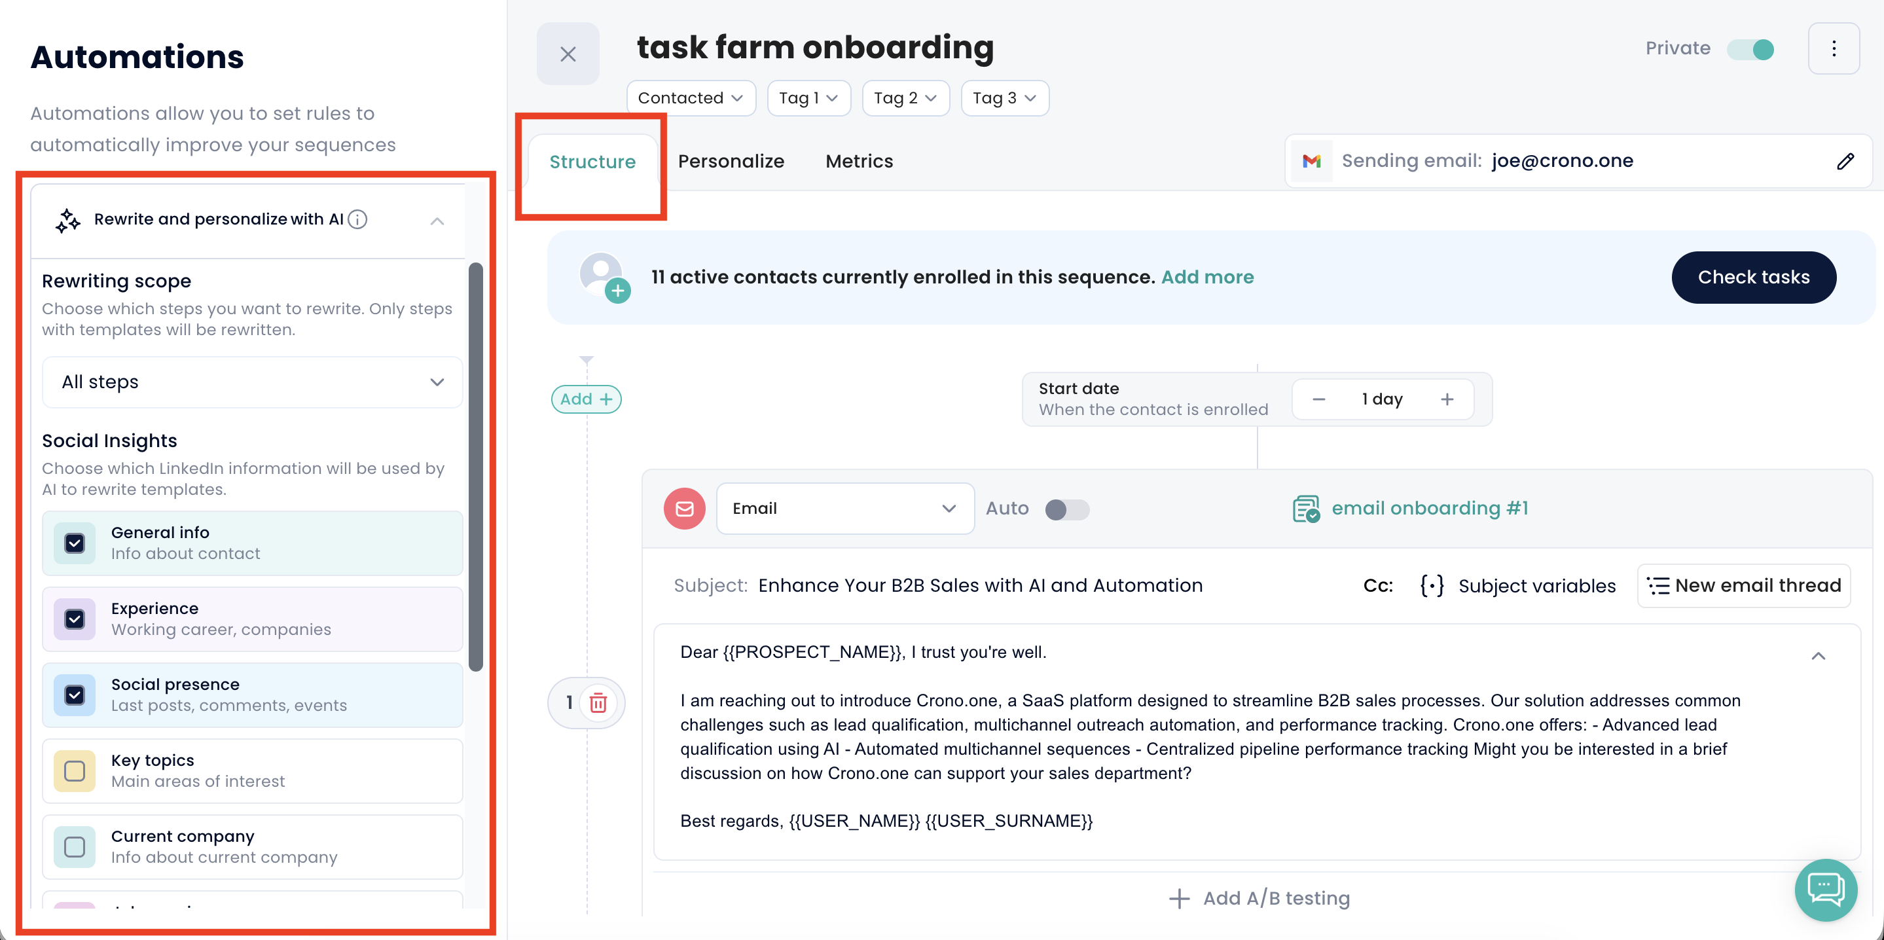Click the red trash delete step icon
The image size is (1884, 940).
click(598, 703)
